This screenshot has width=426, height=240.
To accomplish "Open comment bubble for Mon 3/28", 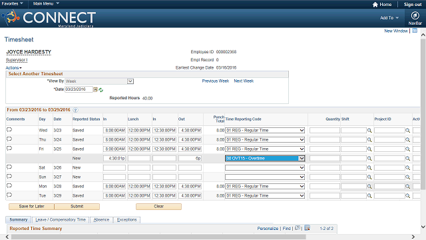I will (x=9, y=185).
